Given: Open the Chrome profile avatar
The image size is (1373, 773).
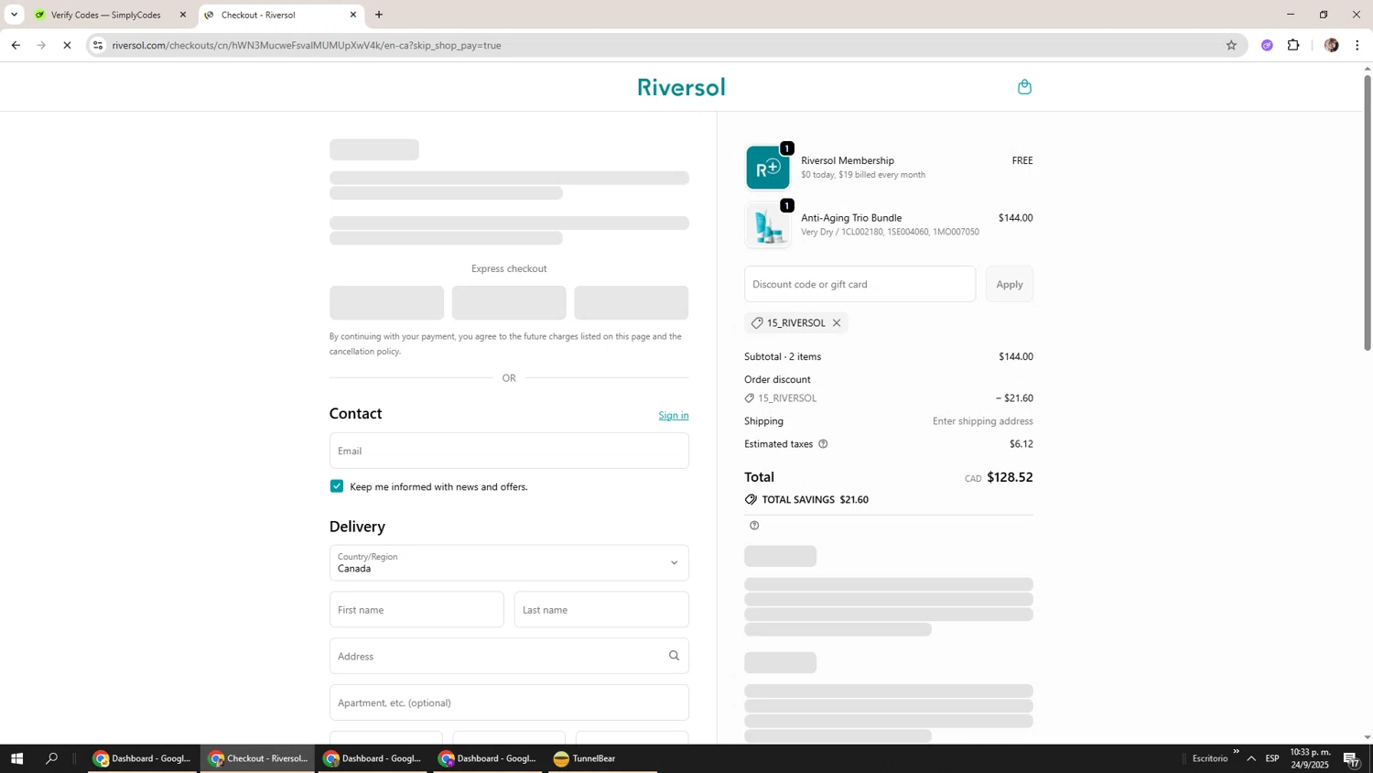Looking at the screenshot, I should click(1331, 45).
